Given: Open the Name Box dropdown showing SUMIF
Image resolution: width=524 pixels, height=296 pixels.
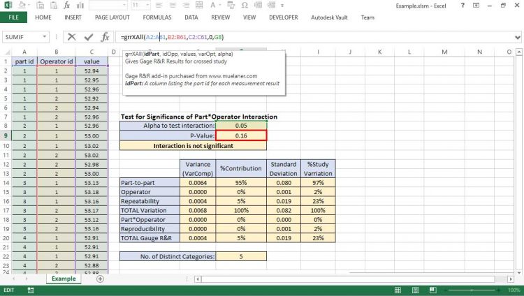Looking at the screenshot, I should pyautogui.click(x=45, y=37).
